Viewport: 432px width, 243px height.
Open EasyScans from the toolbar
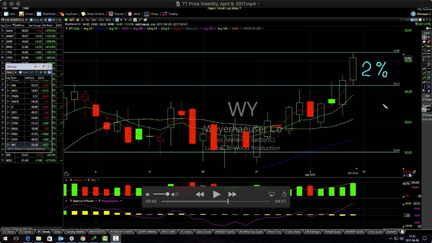[69, 14]
